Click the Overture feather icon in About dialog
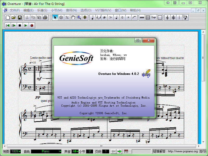The height and width of the screenshot is (156, 208). (x=146, y=73)
